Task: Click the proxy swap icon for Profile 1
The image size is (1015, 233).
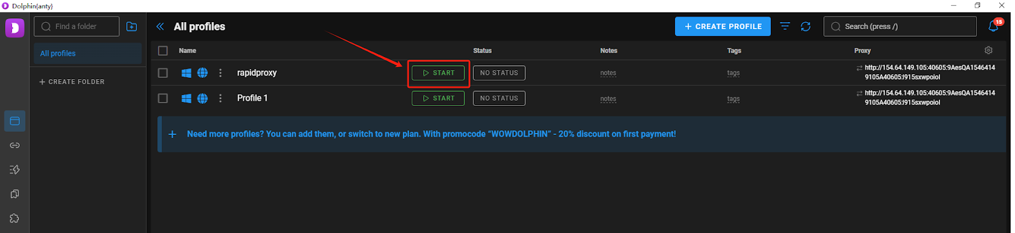Action: 859,93
